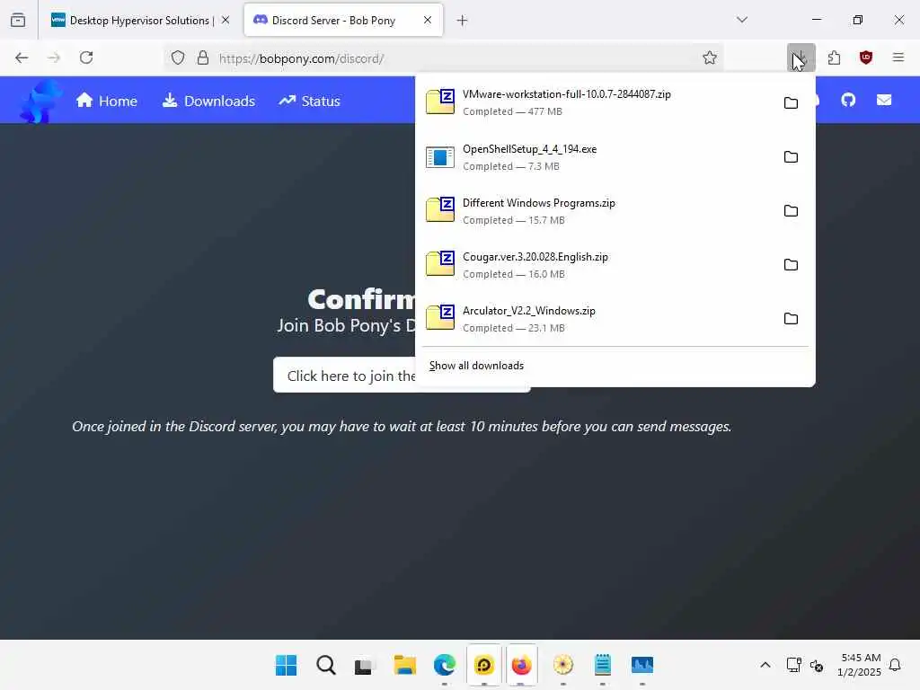Open the Windows Start menu
This screenshot has height=690, width=920.
coord(287,665)
